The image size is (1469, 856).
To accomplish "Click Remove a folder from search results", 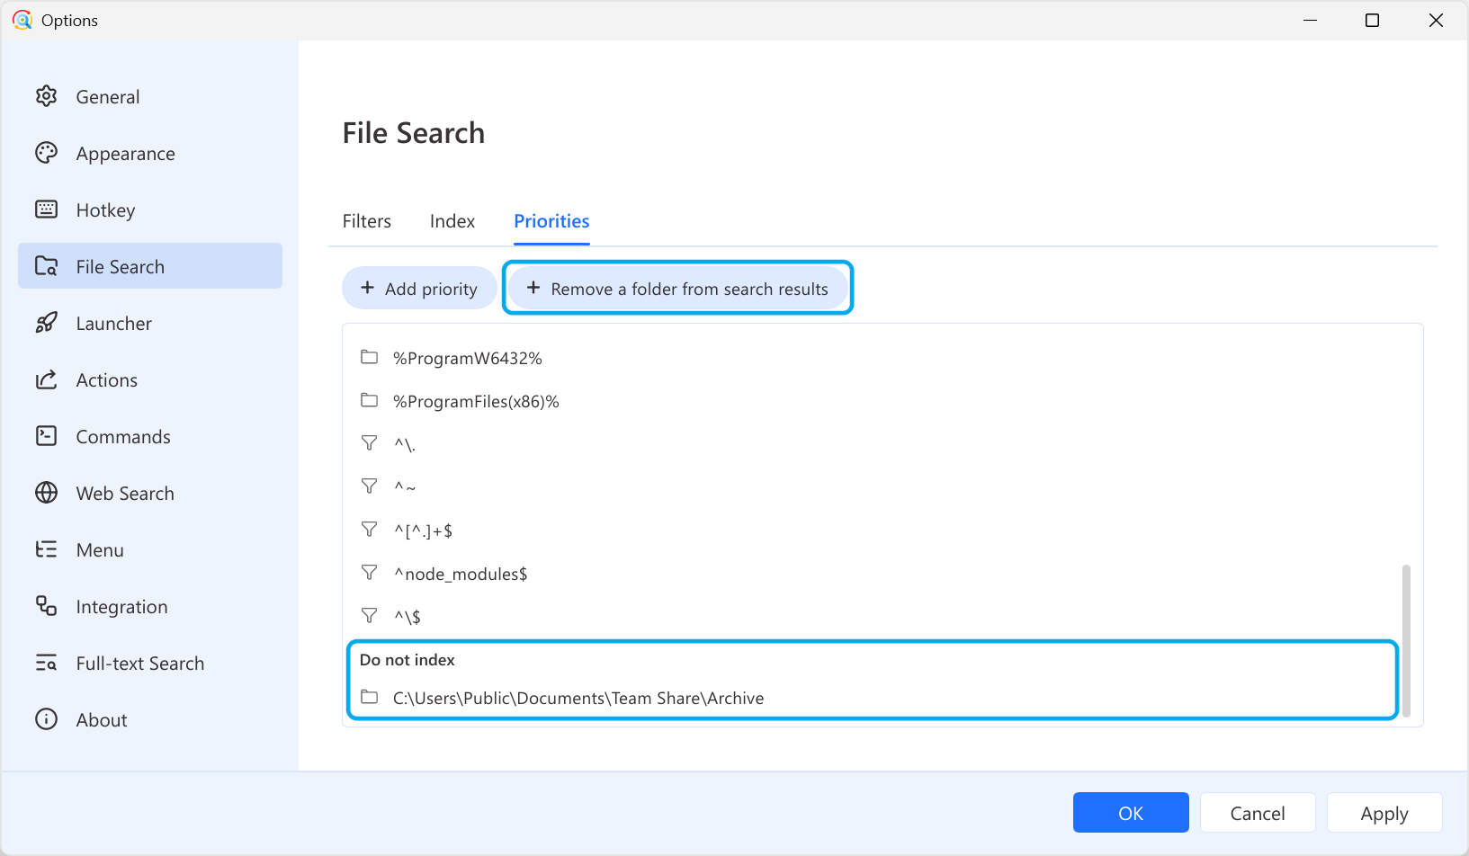I will pos(677,289).
